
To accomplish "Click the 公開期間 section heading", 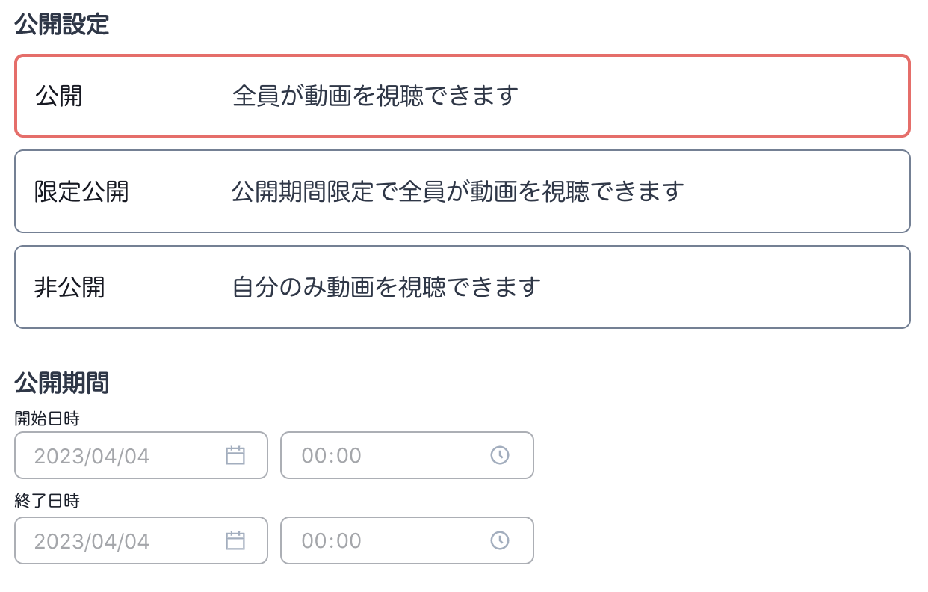I will pos(62,383).
